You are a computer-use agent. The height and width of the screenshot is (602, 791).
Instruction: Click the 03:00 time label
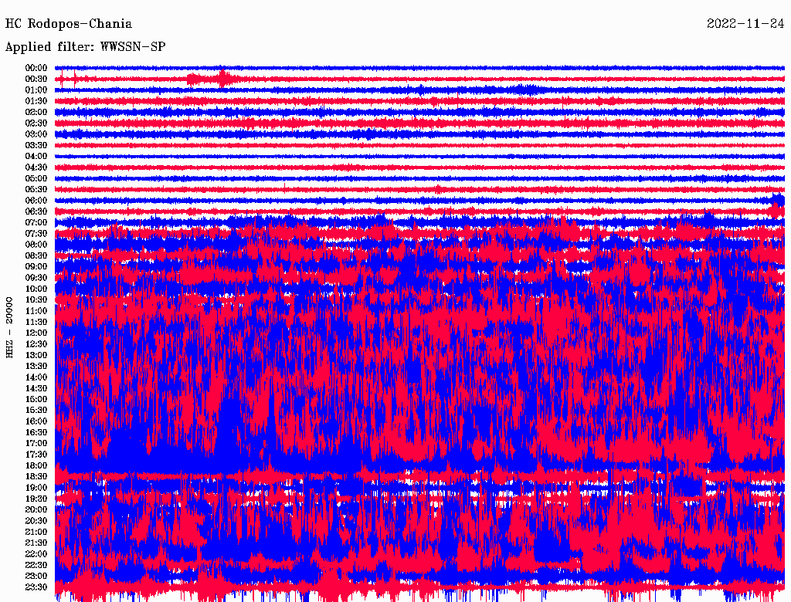pos(36,134)
